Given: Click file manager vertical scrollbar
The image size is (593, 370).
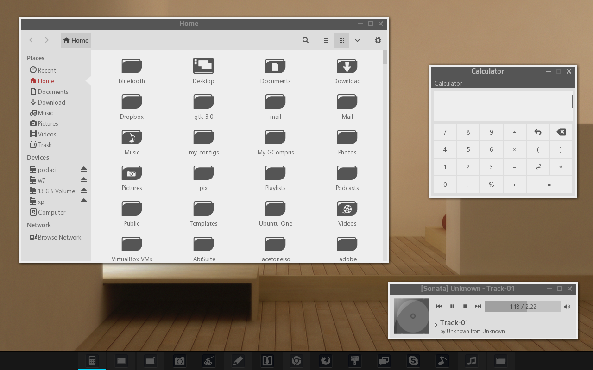Looking at the screenshot, I should pos(385,57).
